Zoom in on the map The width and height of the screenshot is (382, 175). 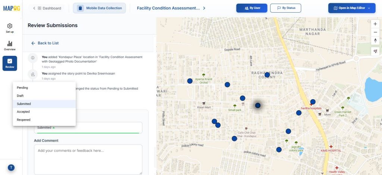pos(375,24)
